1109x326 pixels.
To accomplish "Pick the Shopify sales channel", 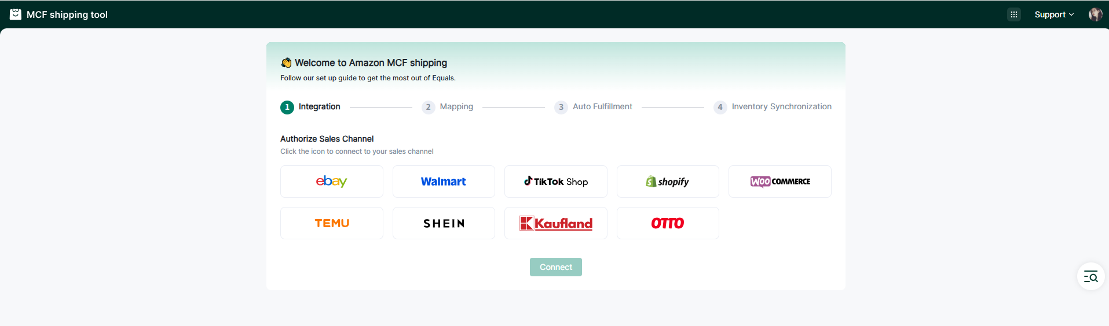I will 668,181.
